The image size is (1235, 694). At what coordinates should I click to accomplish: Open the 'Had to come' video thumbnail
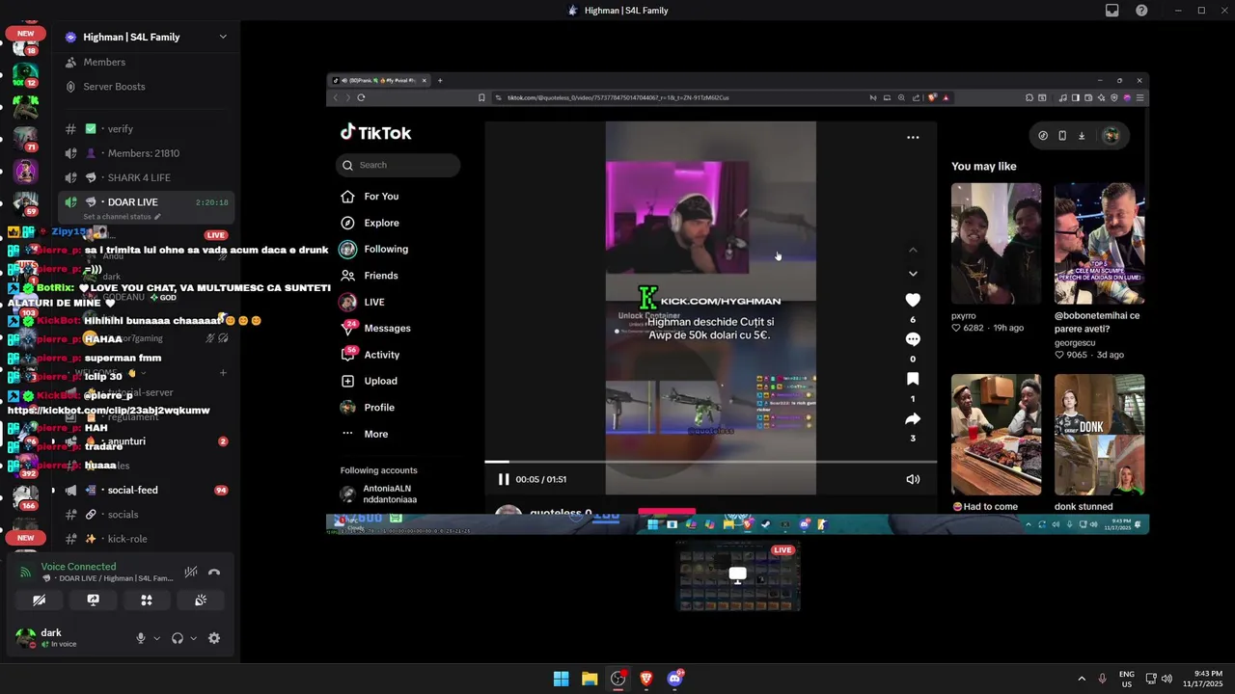[x=996, y=435]
